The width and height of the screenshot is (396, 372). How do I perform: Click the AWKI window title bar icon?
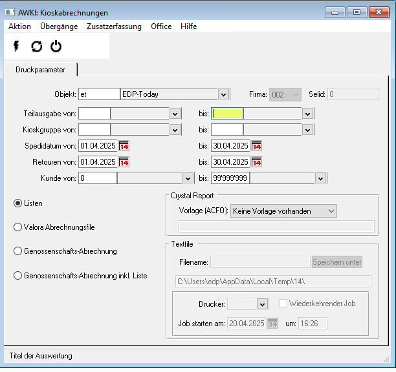click(x=10, y=12)
